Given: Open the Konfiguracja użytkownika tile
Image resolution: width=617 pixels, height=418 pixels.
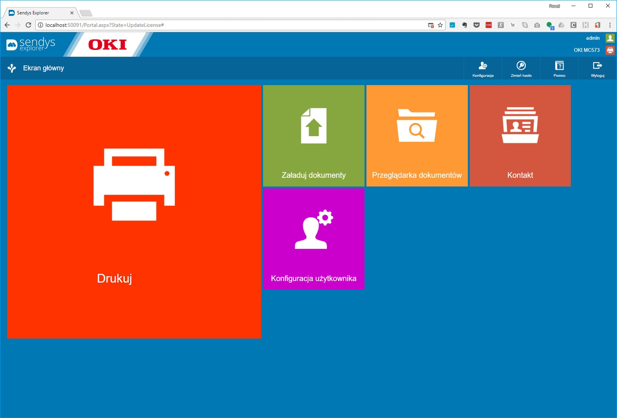Looking at the screenshot, I should [x=313, y=239].
